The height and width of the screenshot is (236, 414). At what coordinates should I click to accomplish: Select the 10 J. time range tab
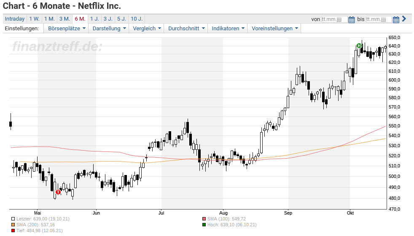137,19
